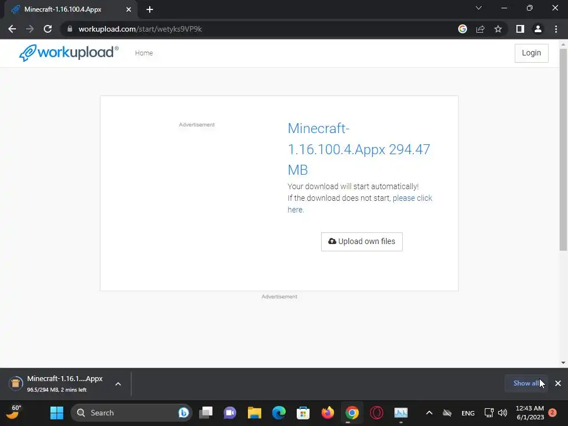This screenshot has width=568, height=426.
Task: Open the tab search dropdown
Action: [x=479, y=8]
